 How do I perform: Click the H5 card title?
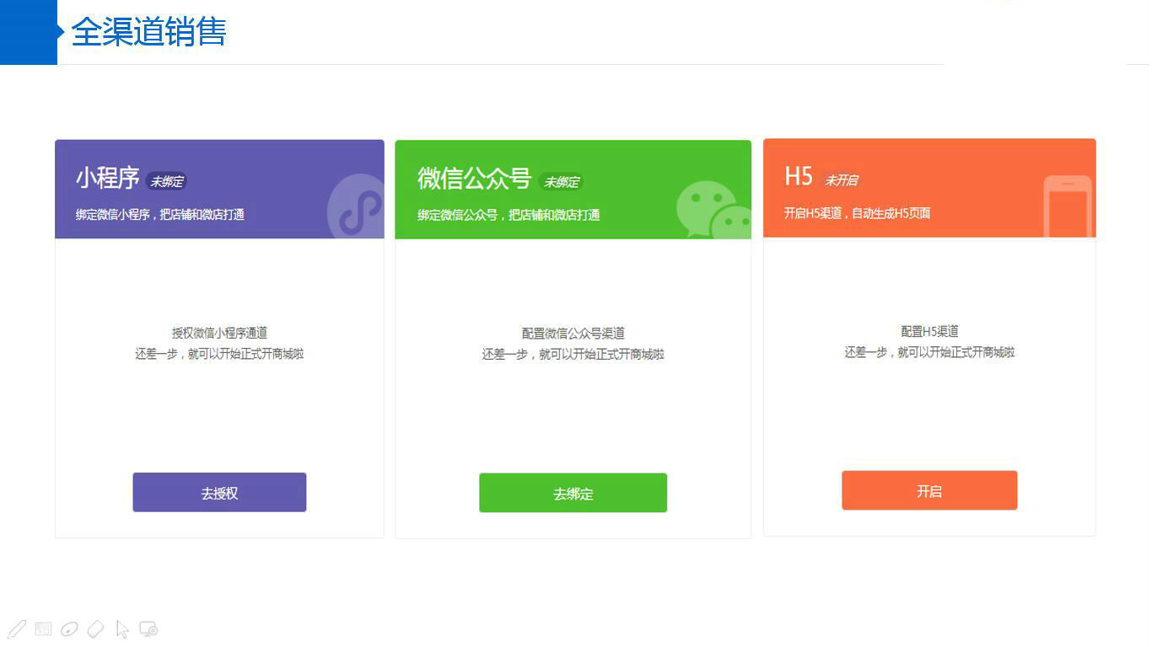pos(799,176)
